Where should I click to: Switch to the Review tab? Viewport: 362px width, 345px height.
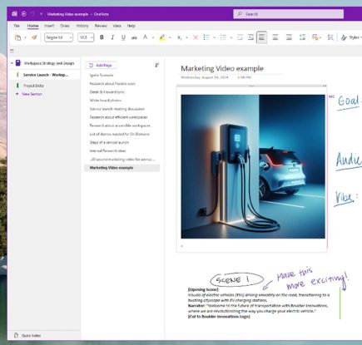tap(101, 26)
